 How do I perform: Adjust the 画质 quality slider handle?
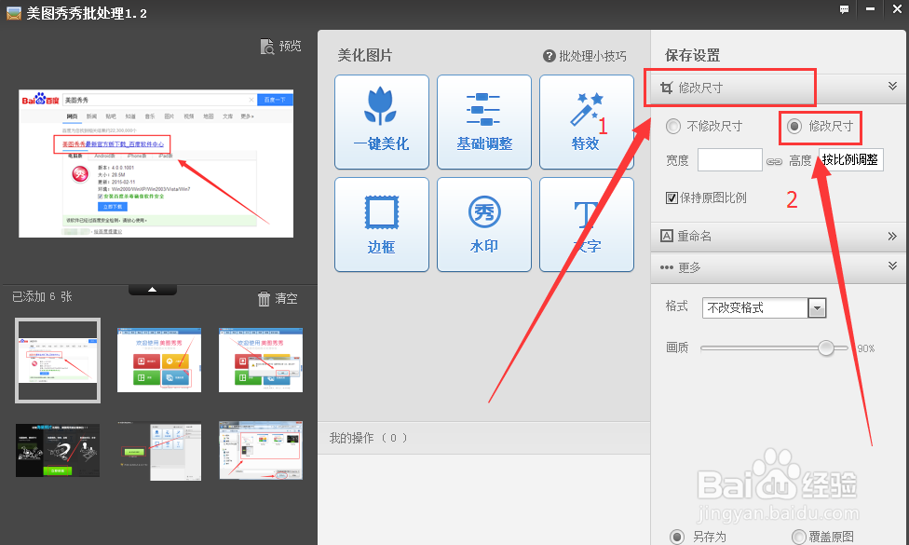pos(826,347)
